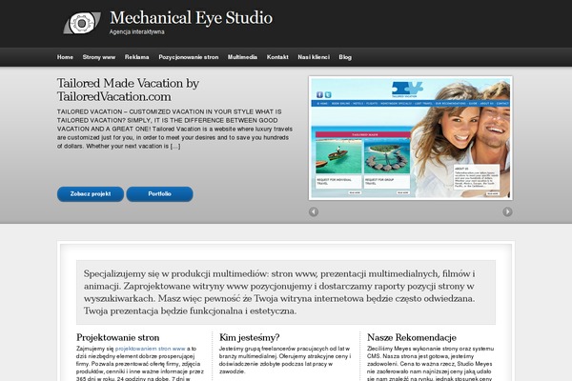Select Reklama in navigation bar
The width and height of the screenshot is (572, 381).
[x=136, y=57]
